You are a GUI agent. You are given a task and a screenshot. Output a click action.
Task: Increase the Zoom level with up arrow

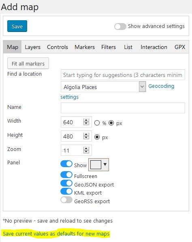click(x=86, y=149)
